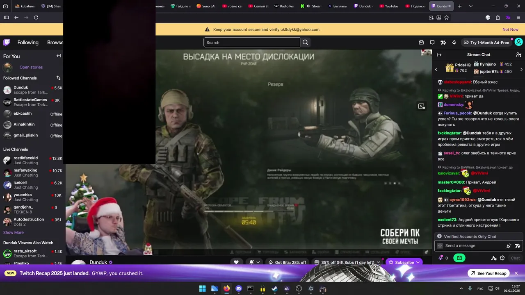Viewport: 525px width, 295px height.
Task: Sort Followed Channels with arrows icon
Action: pyautogui.click(x=58, y=78)
